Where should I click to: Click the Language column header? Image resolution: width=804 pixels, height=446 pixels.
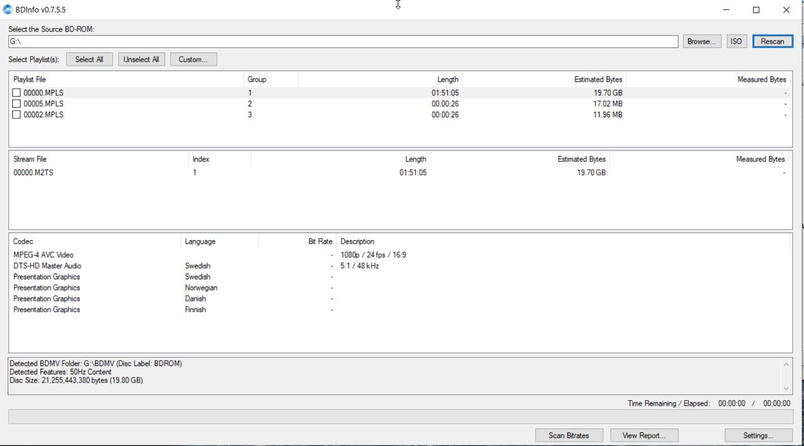click(x=220, y=242)
